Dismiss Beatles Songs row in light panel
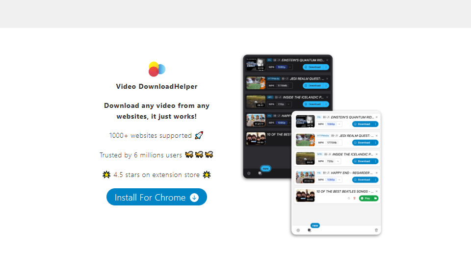Image resolution: width=471 pixels, height=253 pixels. pyautogui.click(x=377, y=192)
